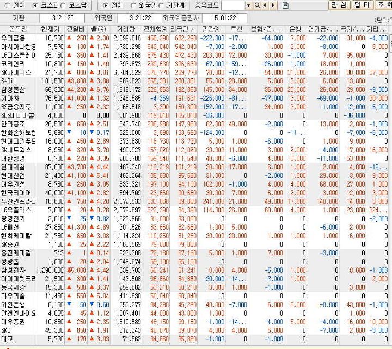Open the 종목코드 dropdown arrow

click(x=248, y=5)
